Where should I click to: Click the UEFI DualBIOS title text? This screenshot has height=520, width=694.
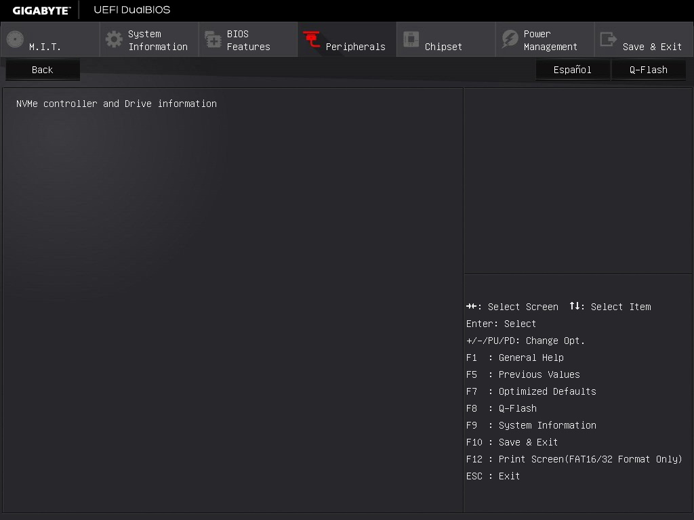tap(132, 10)
